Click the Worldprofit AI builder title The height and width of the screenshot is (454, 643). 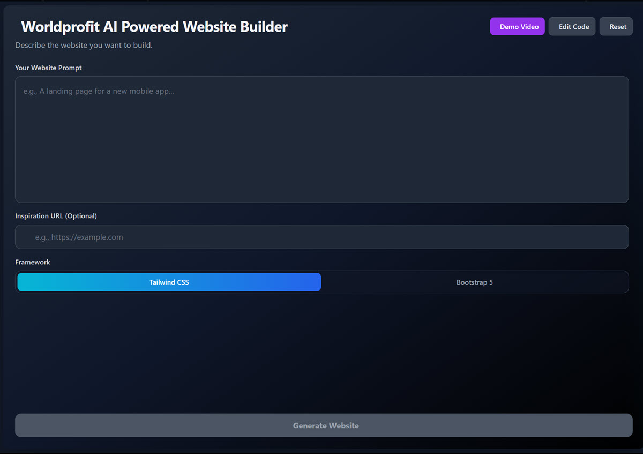coord(154,26)
